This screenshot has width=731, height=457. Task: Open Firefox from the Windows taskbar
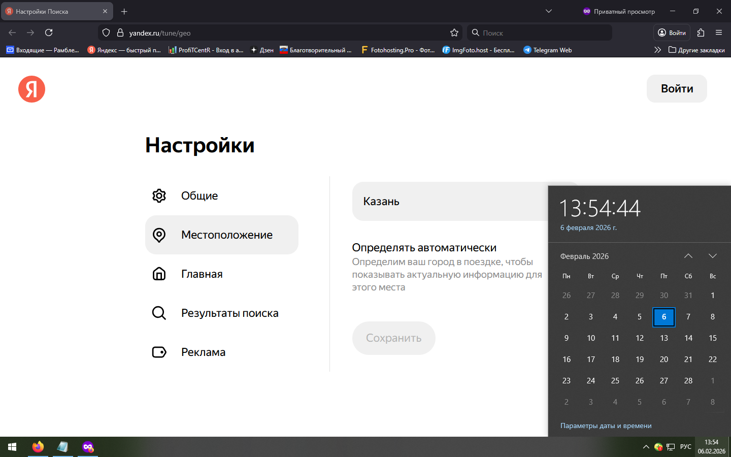pos(38,447)
